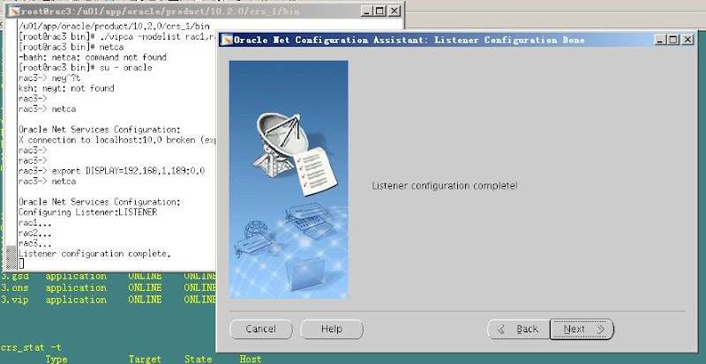The image size is (706, 364).
Task: Click the 'rac1...' terminal line
Action: (35, 223)
